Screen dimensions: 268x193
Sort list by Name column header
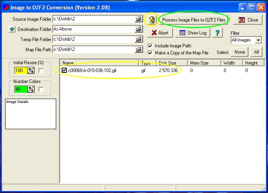click(x=99, y=63)
